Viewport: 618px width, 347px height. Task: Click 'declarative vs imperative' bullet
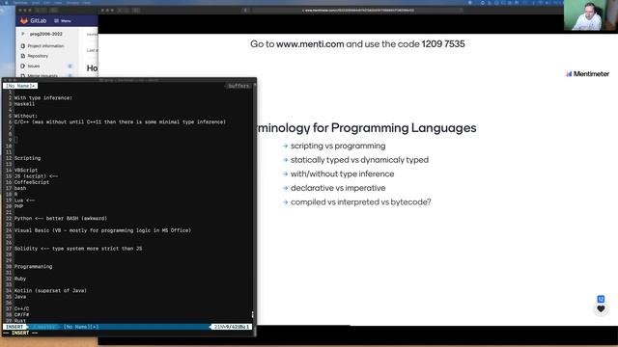pyautogui.click(x=338, y=188)
